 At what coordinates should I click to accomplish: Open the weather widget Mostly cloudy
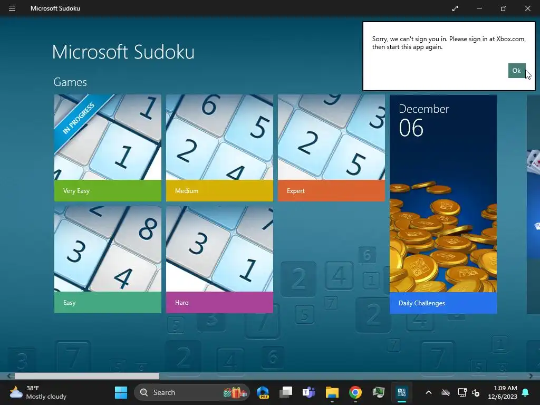(38, 392)
